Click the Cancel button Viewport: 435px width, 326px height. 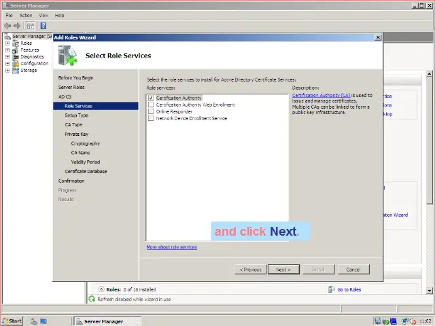pos(353,270)
